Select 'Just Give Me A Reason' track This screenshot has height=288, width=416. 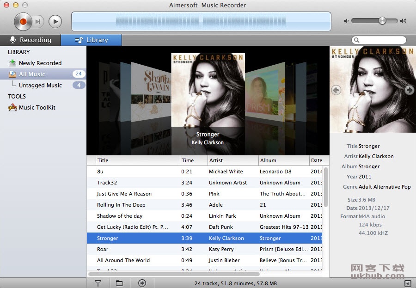pos(205,194)
